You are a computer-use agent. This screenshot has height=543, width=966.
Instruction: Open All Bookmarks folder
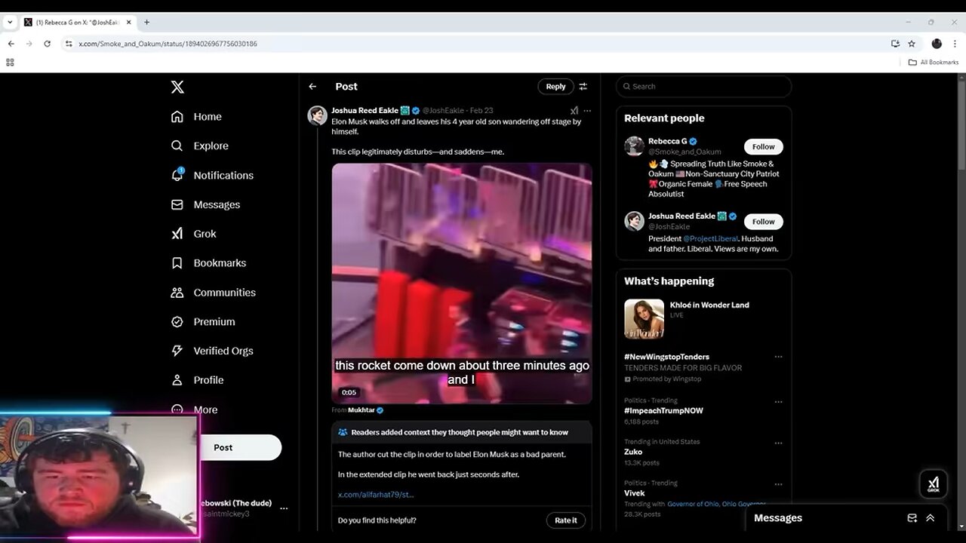click(934, 63)
